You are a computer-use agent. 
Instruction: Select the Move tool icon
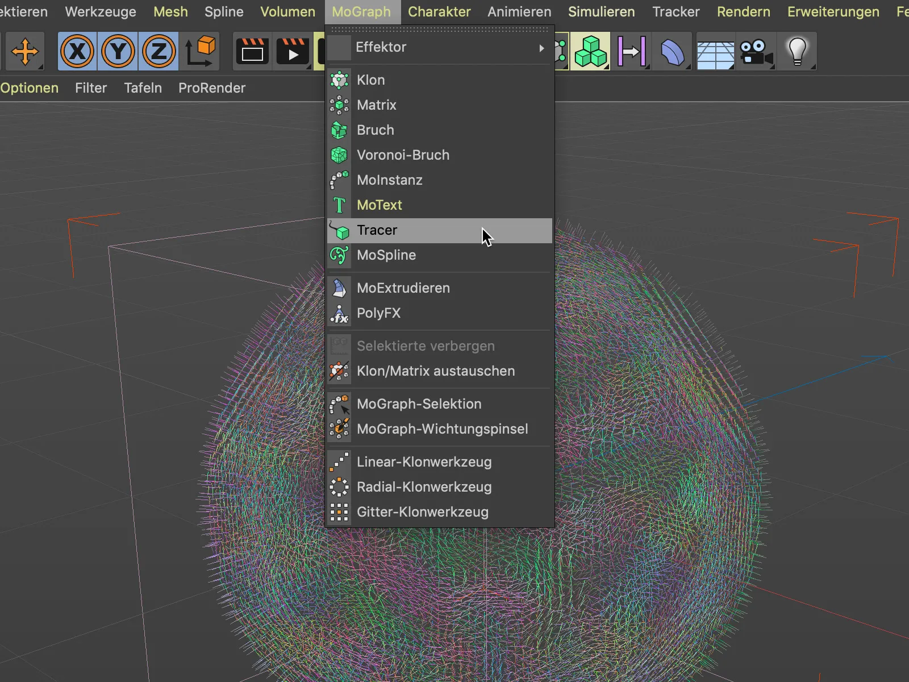click(x=25, y=52)
